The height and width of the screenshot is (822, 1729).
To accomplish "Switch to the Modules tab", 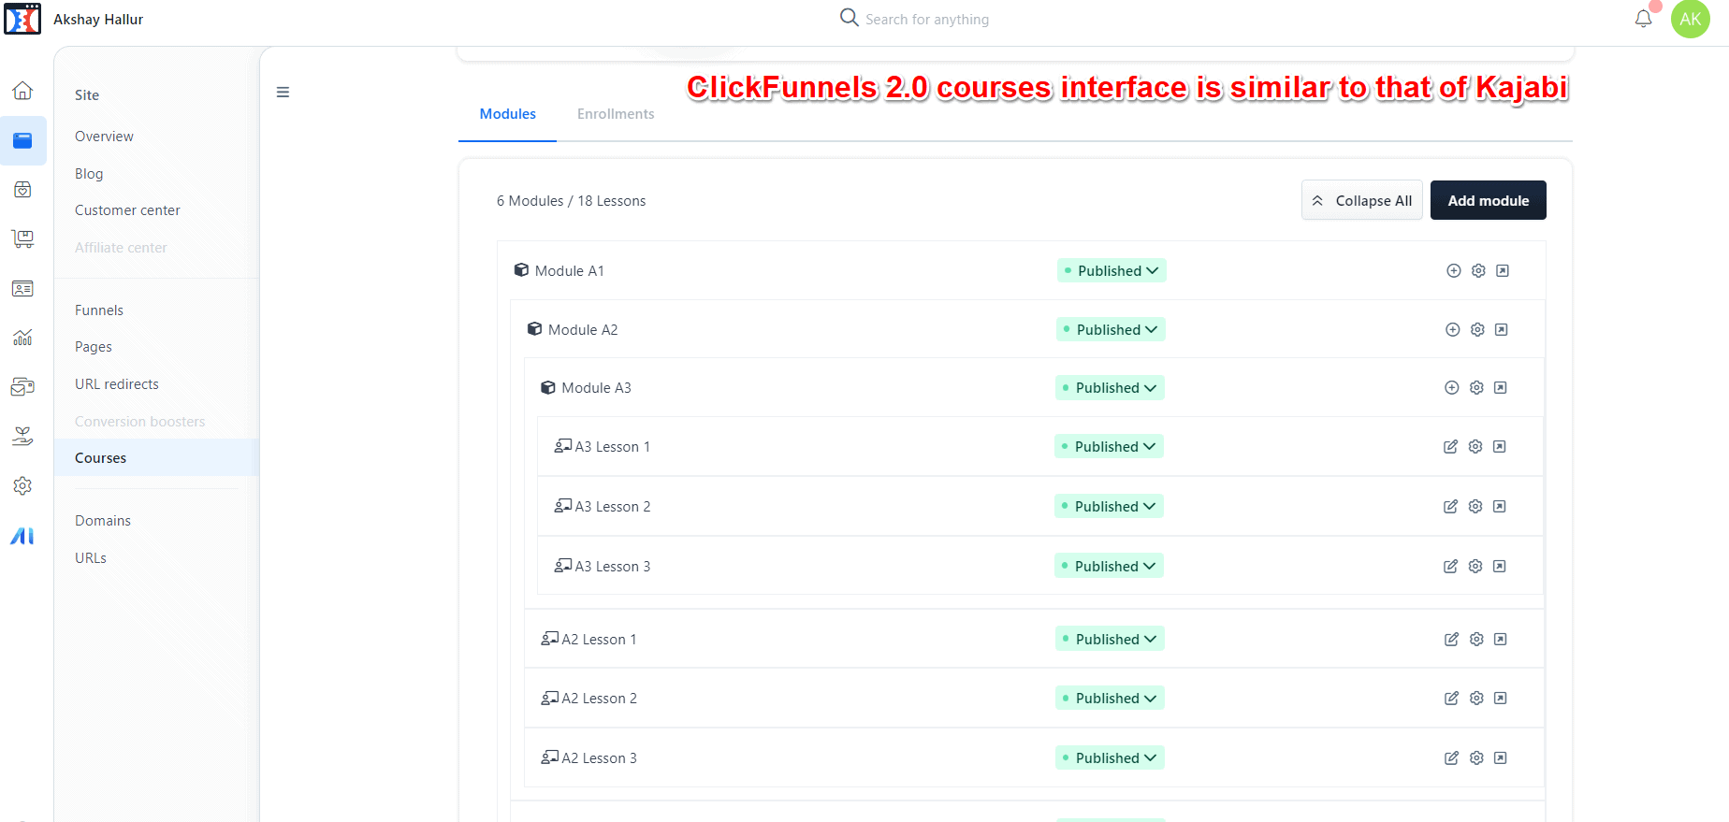I will (508, 114).
